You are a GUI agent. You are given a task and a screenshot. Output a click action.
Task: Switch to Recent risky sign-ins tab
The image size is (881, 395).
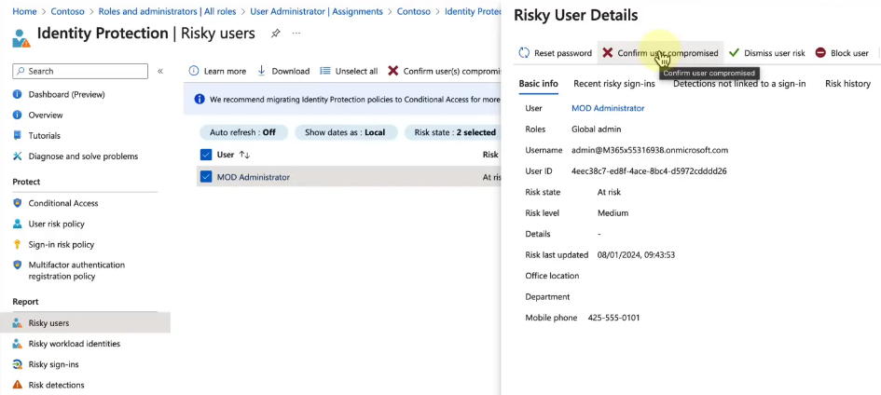(x=614, y=84)
